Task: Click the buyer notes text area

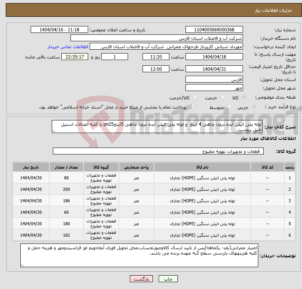Action: 139,255
